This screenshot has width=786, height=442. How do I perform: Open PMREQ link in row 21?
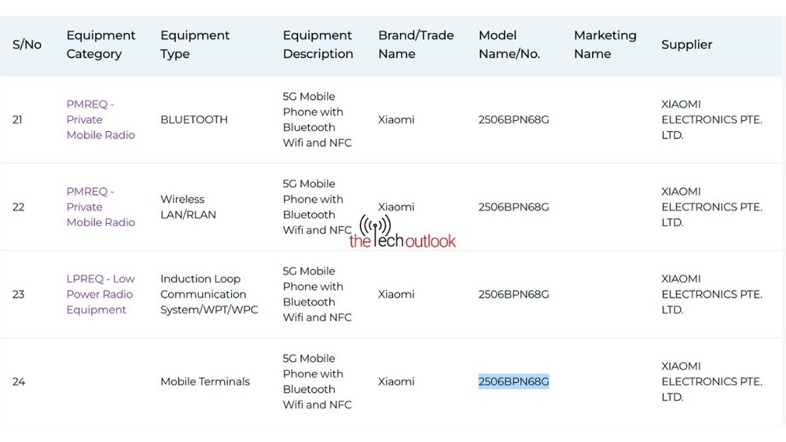(x=101, y=119)
